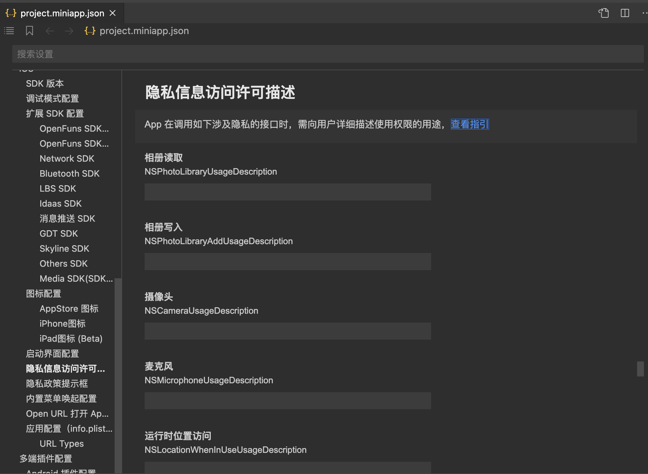Screen dimensions: 648x474
Task: Open 图标配置 section in sidebar
Action: (44, 294)
